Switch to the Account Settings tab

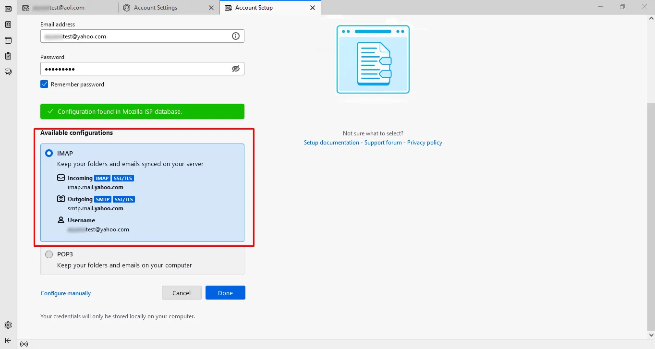tap(155, 8)
